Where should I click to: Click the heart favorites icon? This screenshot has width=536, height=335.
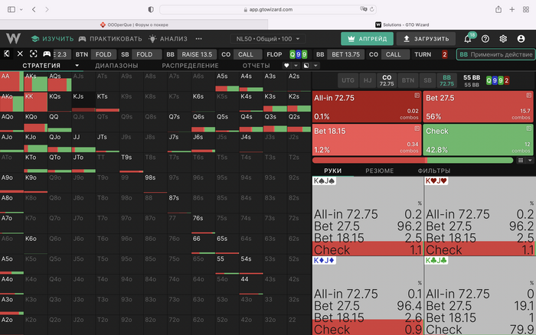pyautogui.click(x=286, y=65)
